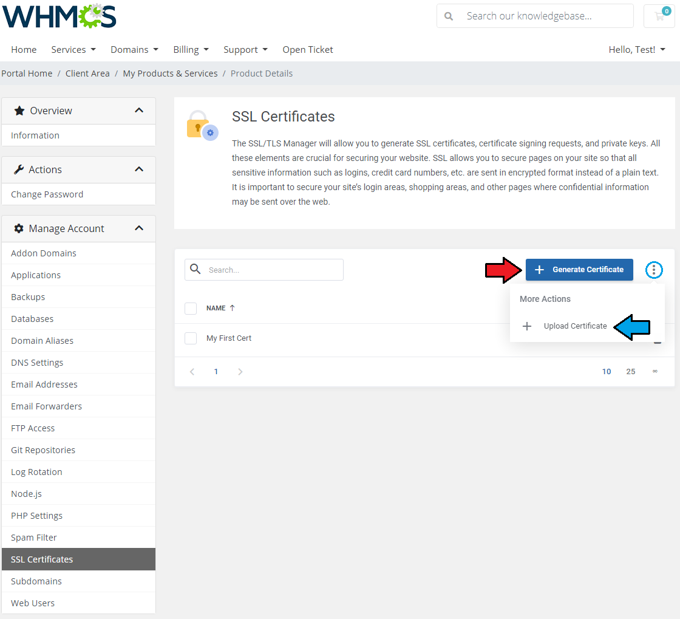The height and width of the screenshot is (619, 680).
Task: Open Applications in sidebar
Action: 78,275
